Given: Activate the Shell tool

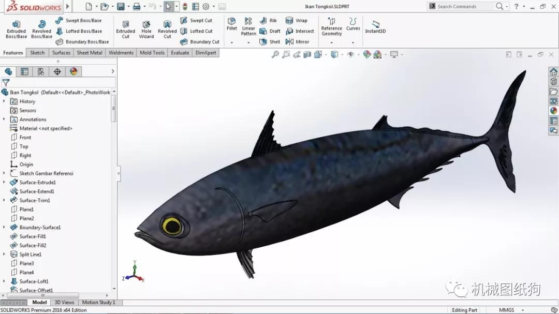Looking at the screenshot, I should (x=270, y=41).
